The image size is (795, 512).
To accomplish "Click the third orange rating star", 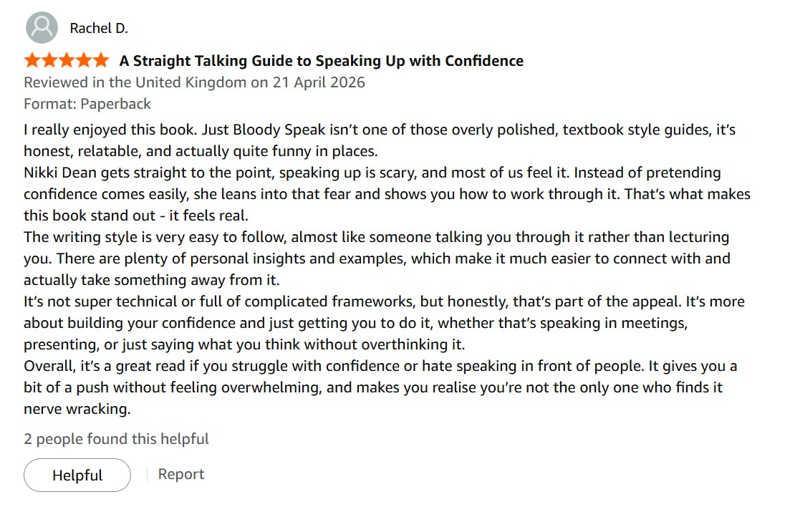I will click(x=67, y=60).
